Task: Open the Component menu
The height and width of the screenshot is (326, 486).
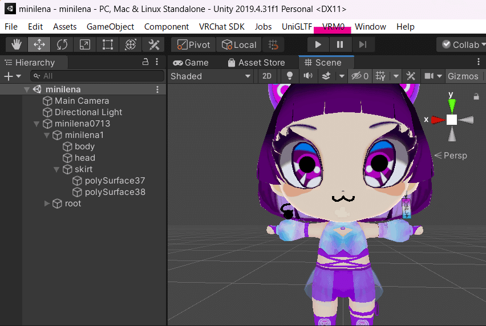Action: tap(167, 27)
